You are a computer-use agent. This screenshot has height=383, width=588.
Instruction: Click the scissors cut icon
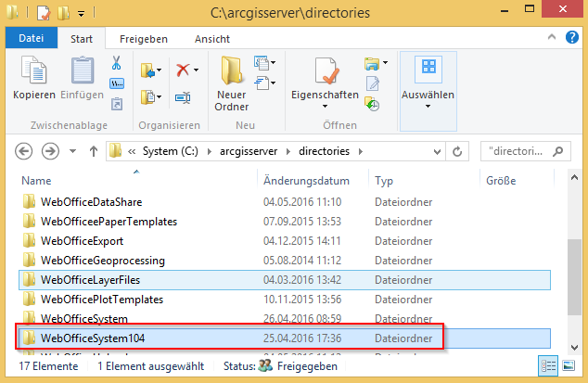[116, 63]
